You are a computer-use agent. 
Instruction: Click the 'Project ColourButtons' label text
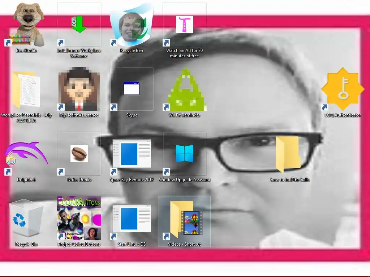coord(79,244)
